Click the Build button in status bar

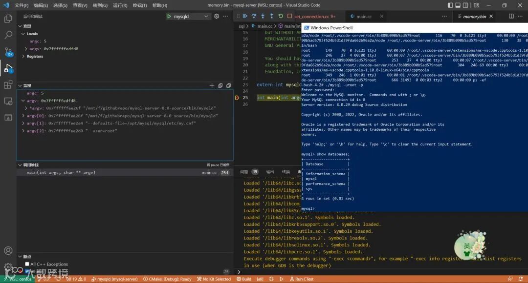pos(244,279)
